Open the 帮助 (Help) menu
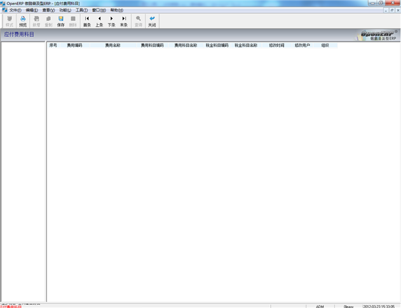401x308 pixels. [x=116, y=10]
